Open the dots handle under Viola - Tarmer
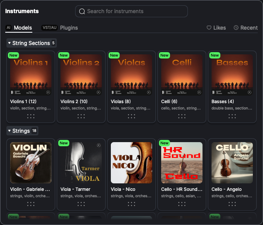Image resolution: width=263 pixels, height=225 pixels. coord(81,204)
